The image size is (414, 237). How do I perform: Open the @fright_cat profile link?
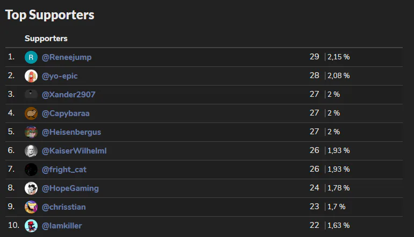coord(64,170)
